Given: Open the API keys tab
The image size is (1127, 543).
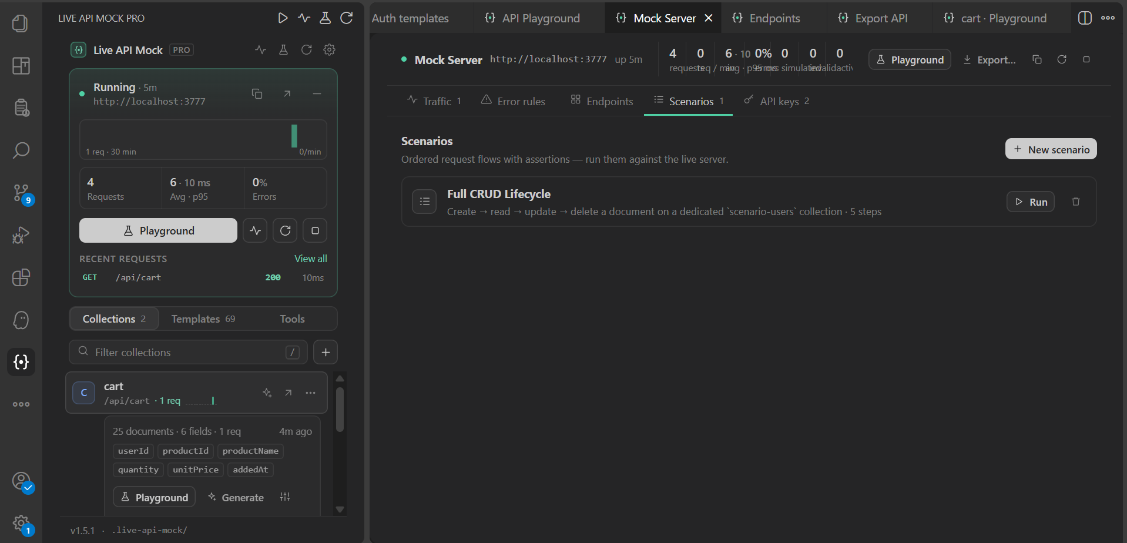Looking at the screenshot, I should (777, 101).
